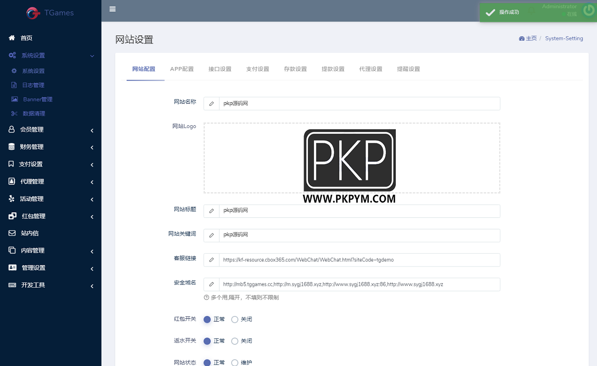Open the 支付设置 tab
Screen dimensions: 597x366
258,69
